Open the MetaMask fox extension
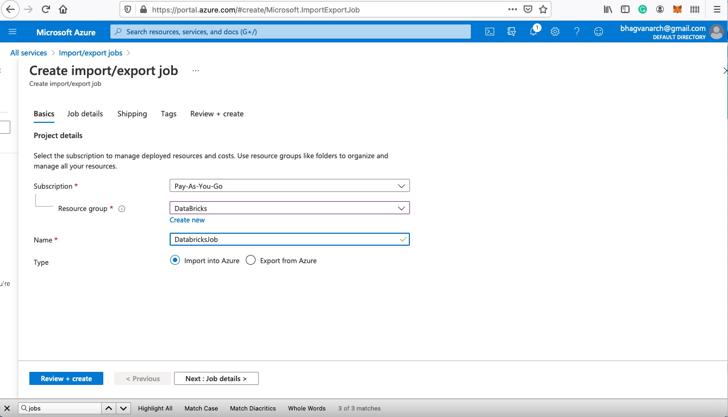The height and width of the screenshot is (417, 728). point(677,9)
